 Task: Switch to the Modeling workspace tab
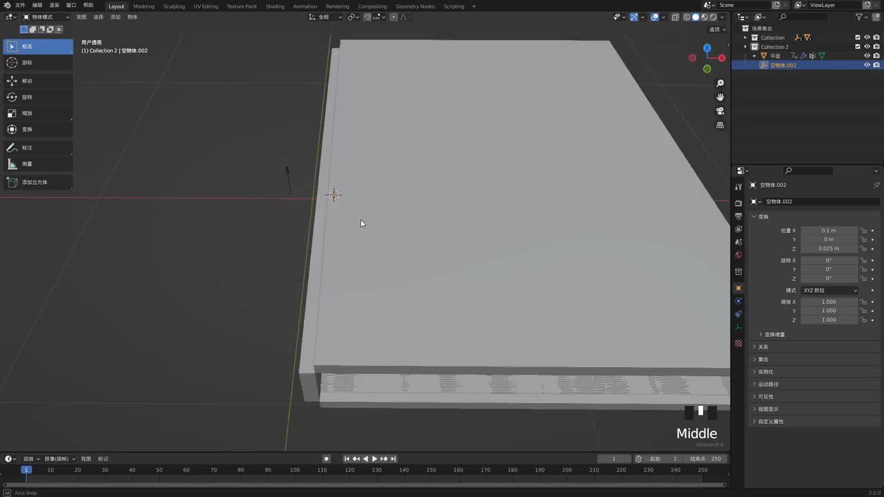144,6
